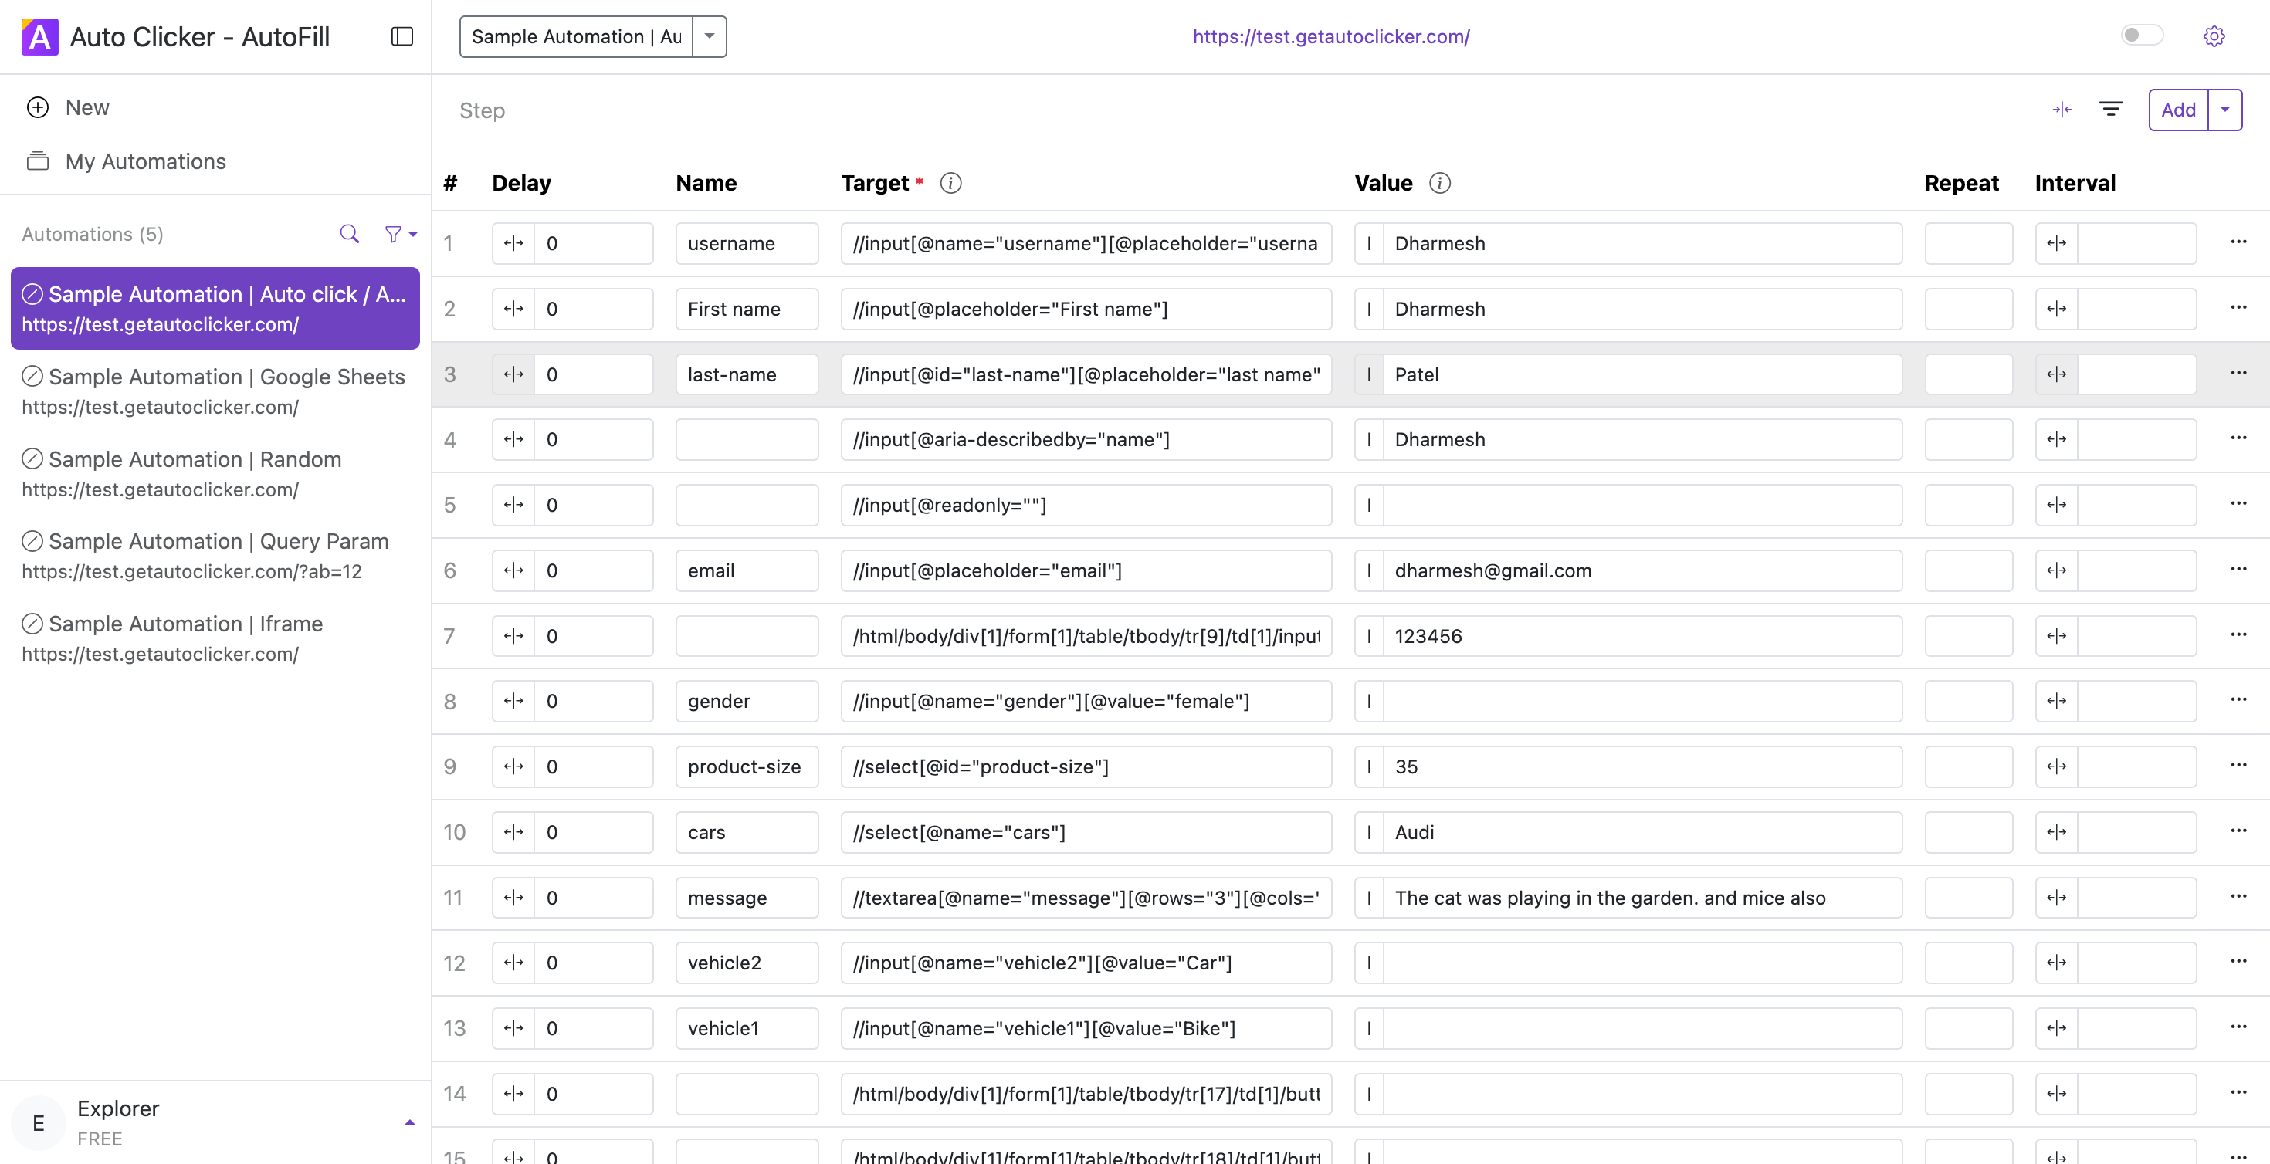This screenshot has height=1164, width=2270.
Task: Open the Sample Automation selector dropdown
Action: [710, 36]
